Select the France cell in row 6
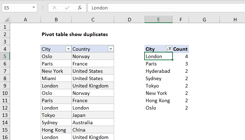Image resolution: width=245 pixels, height=140 pixels. click(93, 64)
